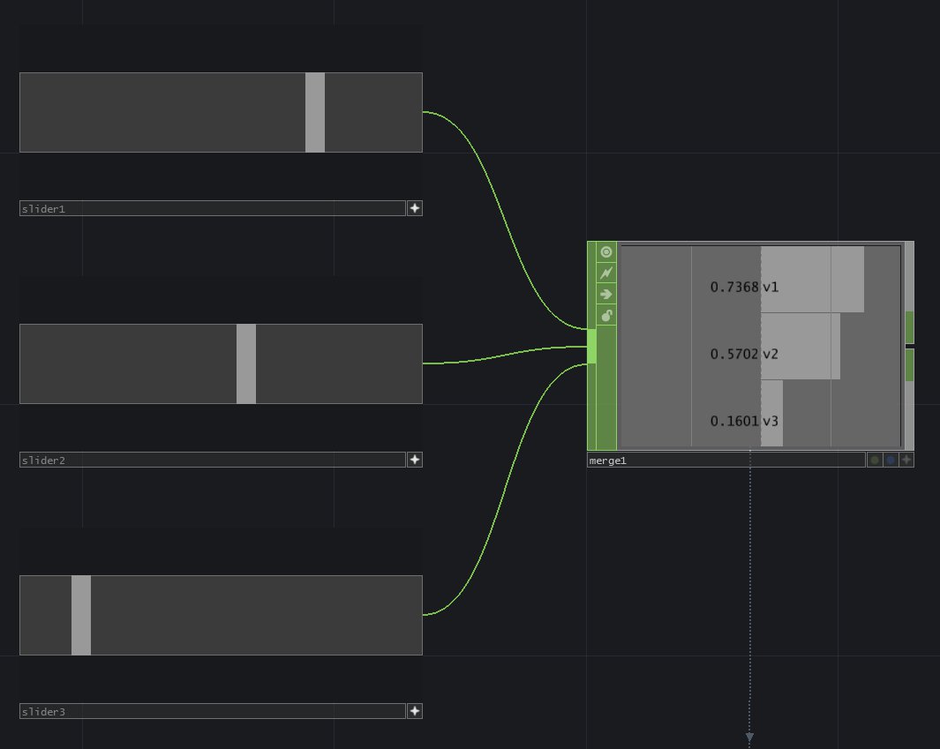
Task: Click the slider2 knob handle
Action: pos(246,363)
